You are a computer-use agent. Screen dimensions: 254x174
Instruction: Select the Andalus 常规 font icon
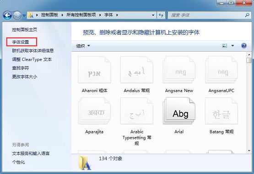[x=137, y=69]
